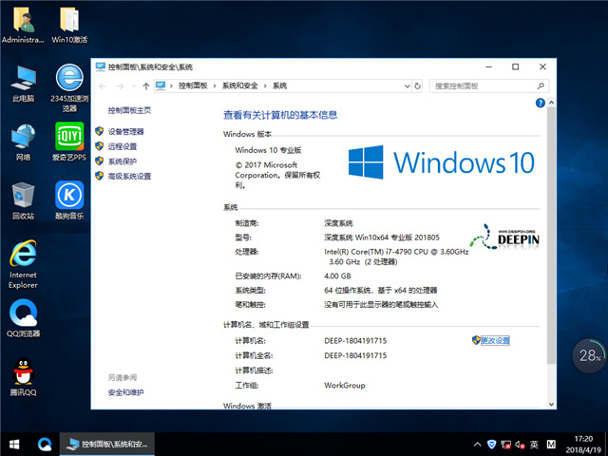
Task: Open recent locations dropdown beside forward arrow
Action: tap(134, 86)
